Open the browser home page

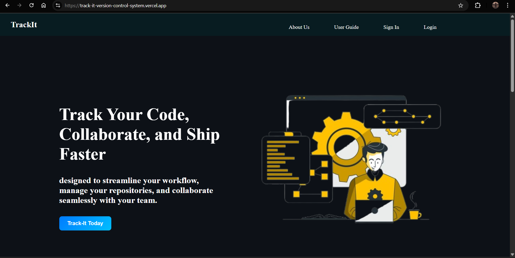tap(43, 5)
